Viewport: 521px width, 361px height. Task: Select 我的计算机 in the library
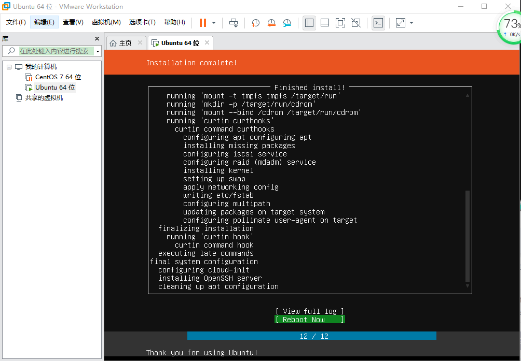41,67
